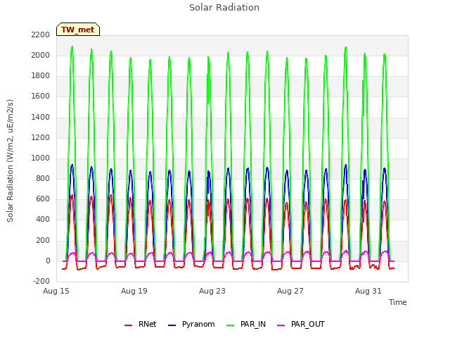Click the 200 y-axis tick label
Viewport: 450px width, 338px height.
tap(43, 241)
